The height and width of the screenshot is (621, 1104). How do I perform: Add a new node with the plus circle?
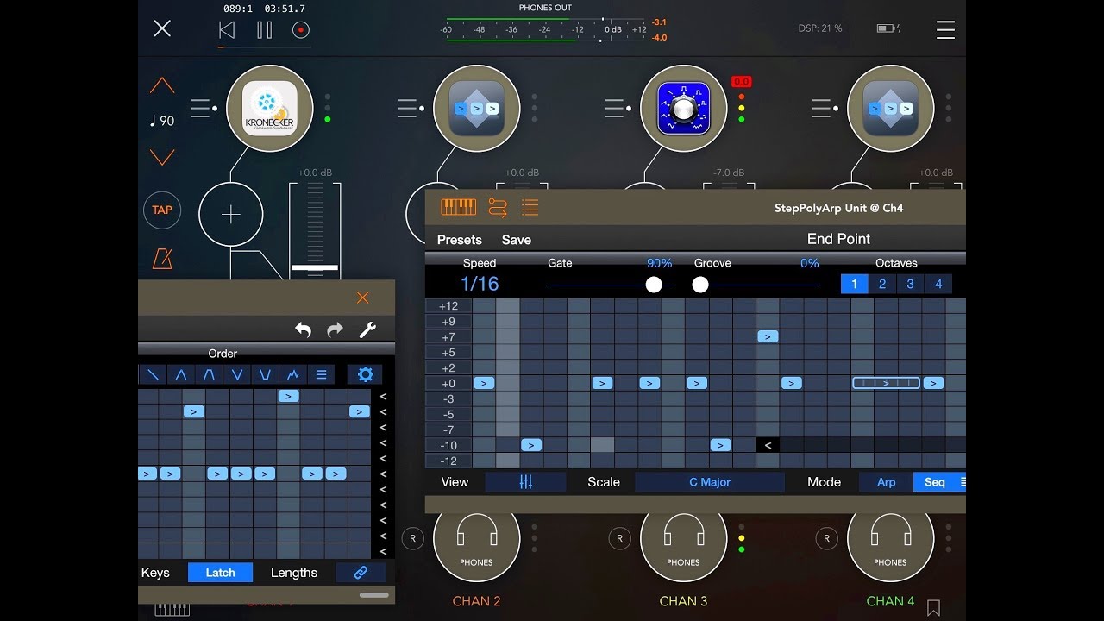pyautogui.click(x=231, y=215)
